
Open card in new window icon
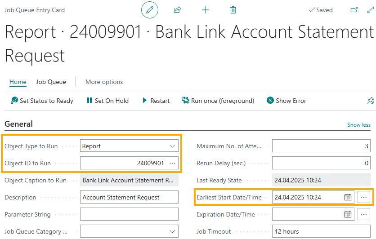point(354,10)
